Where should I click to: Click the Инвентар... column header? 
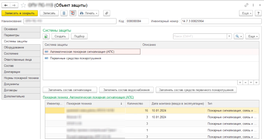[x=55, y=104]
